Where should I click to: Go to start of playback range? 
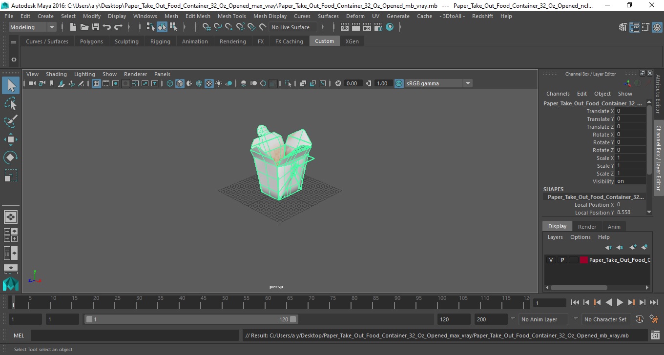[x=575, y=303]
